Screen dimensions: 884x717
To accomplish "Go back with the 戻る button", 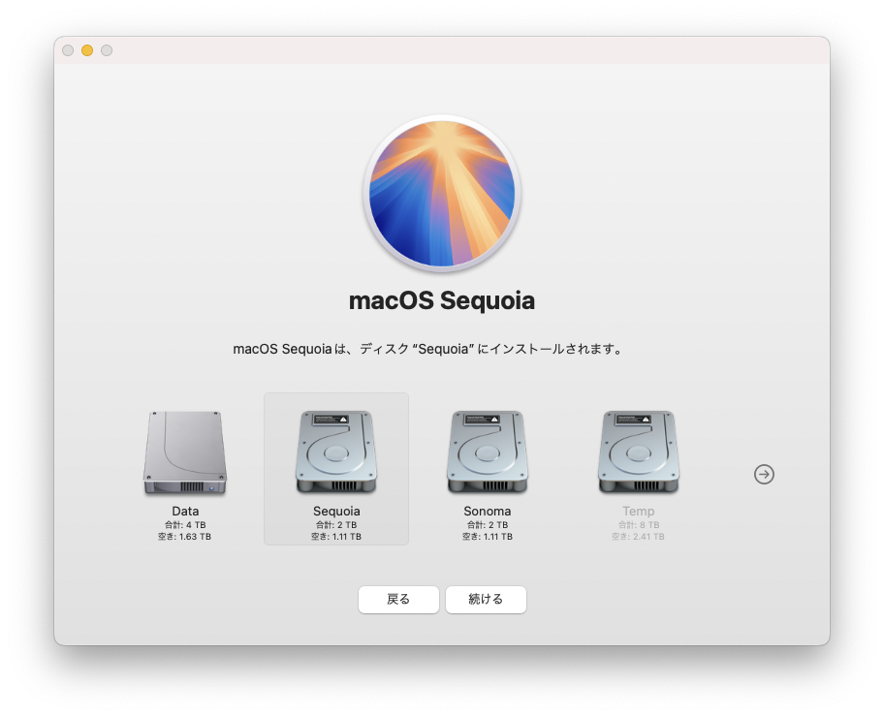I will [398, 599].
